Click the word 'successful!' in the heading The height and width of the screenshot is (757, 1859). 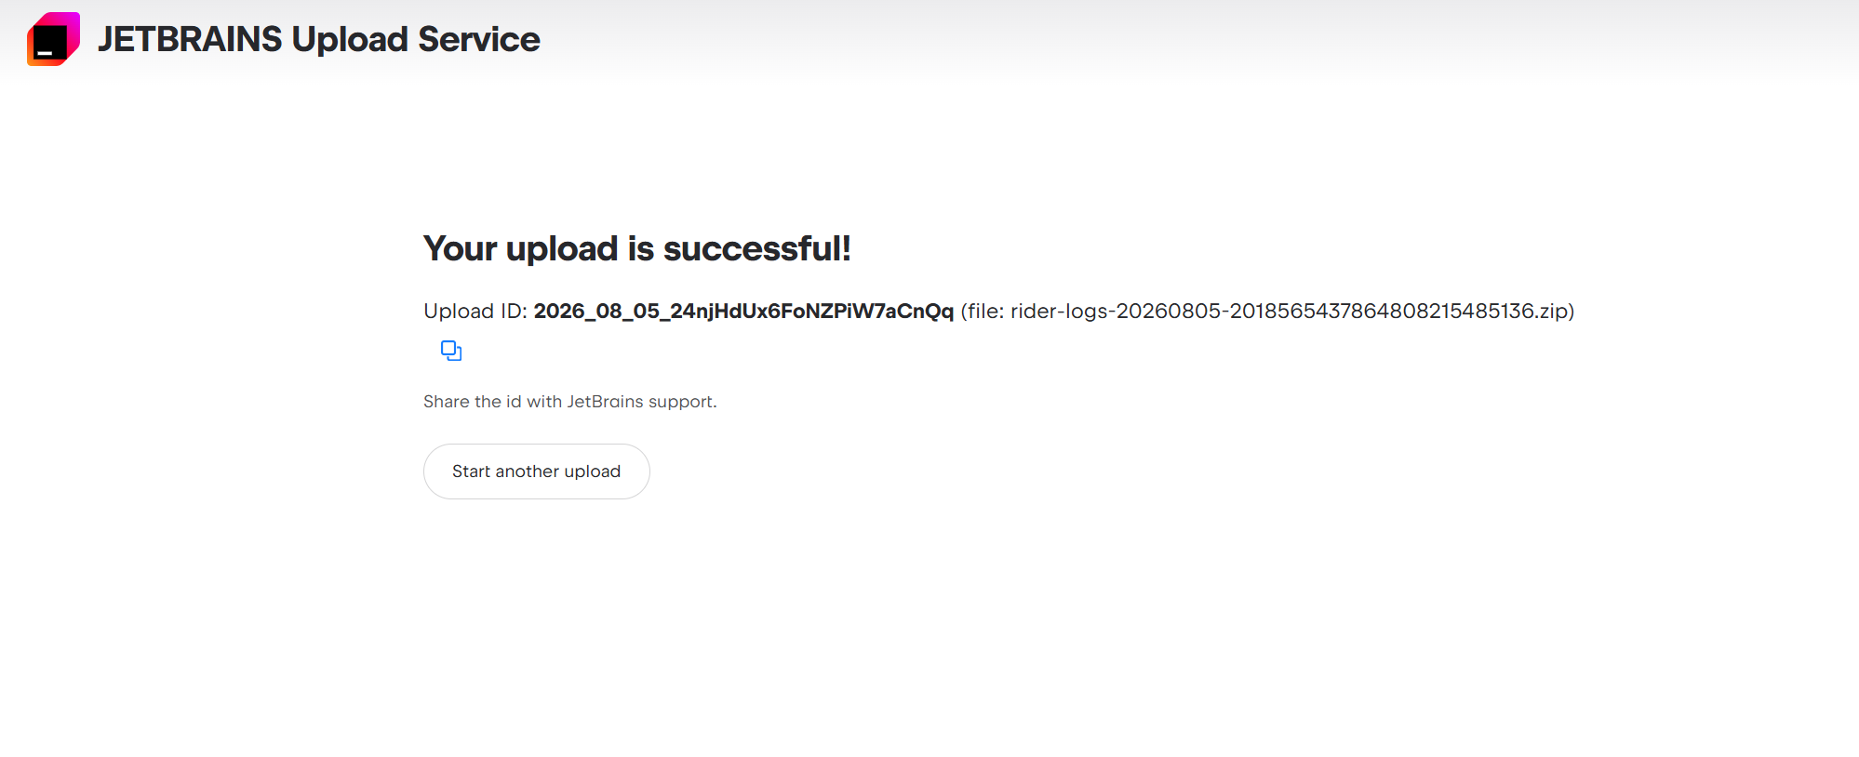pos(757,248)
